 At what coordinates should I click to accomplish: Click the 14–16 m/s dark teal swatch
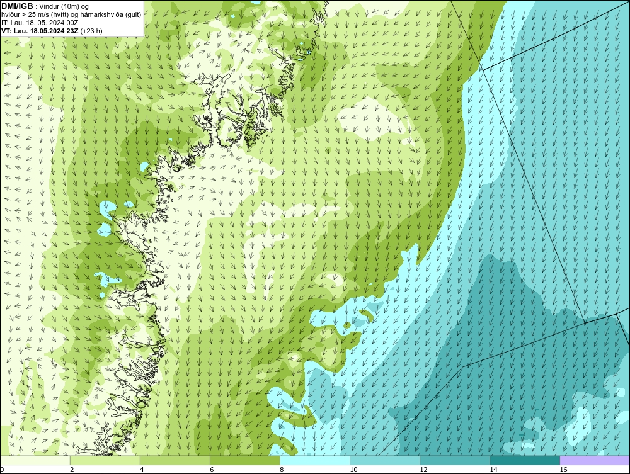[x=524, y=460]
